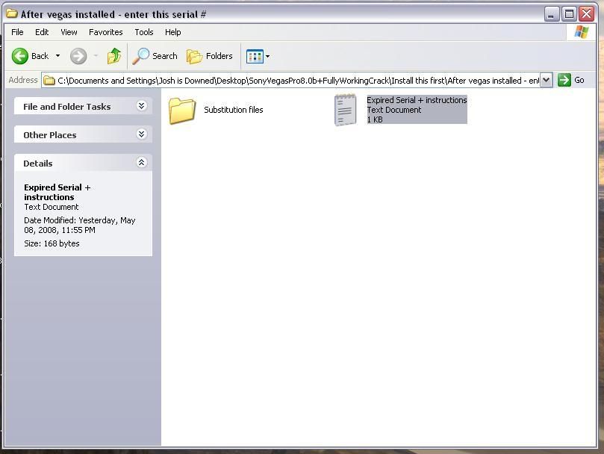
Task: Expand the Other Places panel
Action: [141, 134]
